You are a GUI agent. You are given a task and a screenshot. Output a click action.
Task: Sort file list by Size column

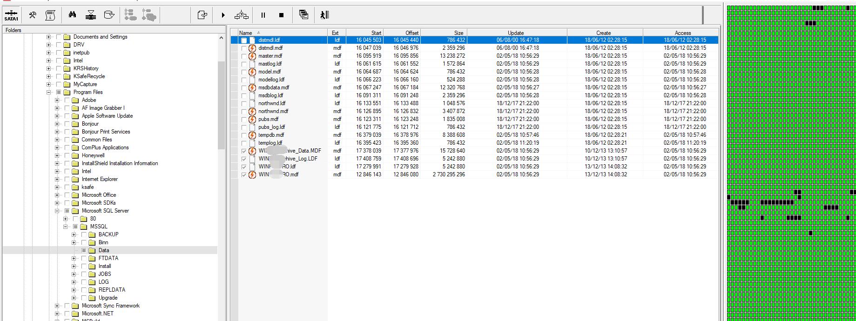point(444,33)
